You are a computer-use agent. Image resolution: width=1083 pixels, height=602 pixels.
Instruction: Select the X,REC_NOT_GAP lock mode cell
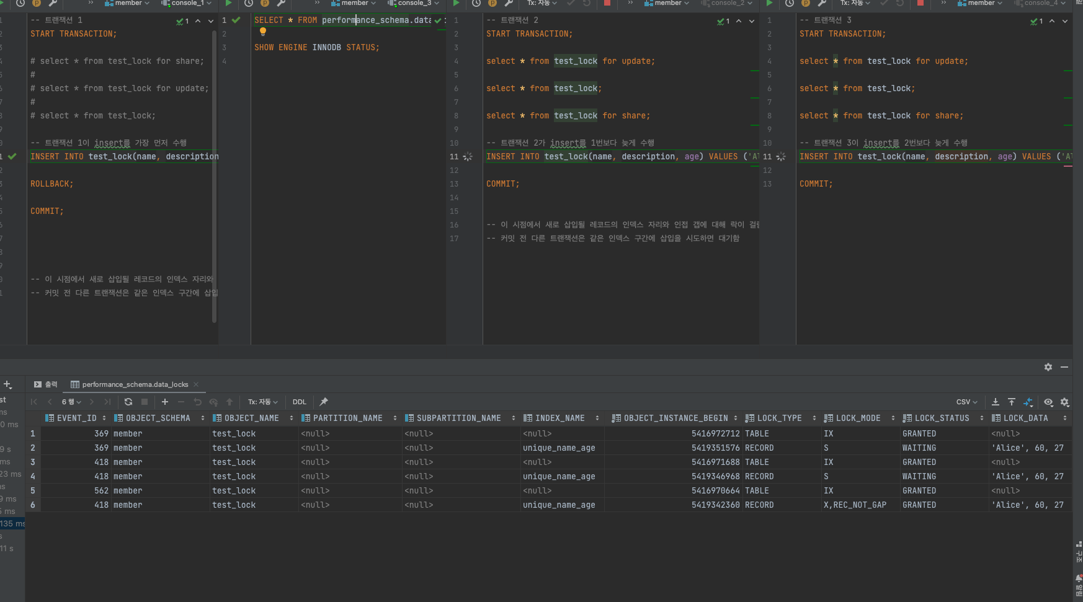pos(855,505)
